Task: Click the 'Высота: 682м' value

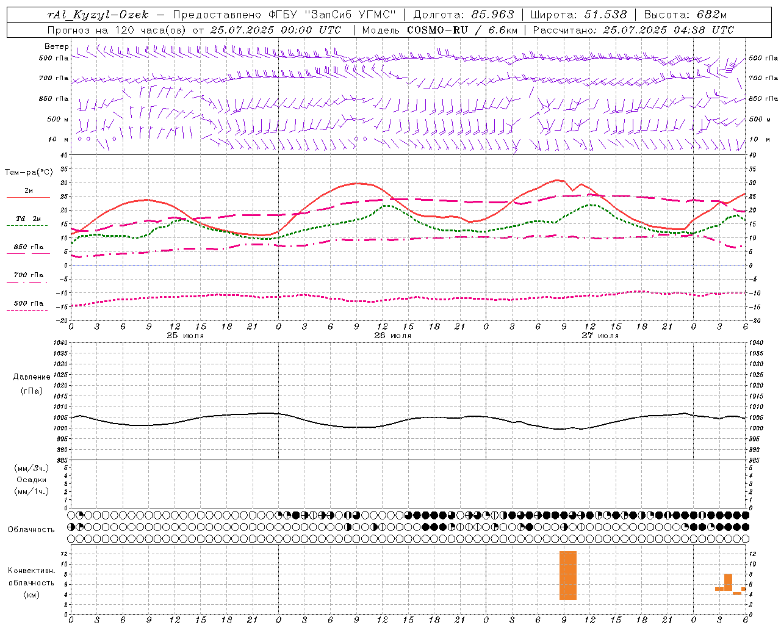Action: (x=685, y=15)
